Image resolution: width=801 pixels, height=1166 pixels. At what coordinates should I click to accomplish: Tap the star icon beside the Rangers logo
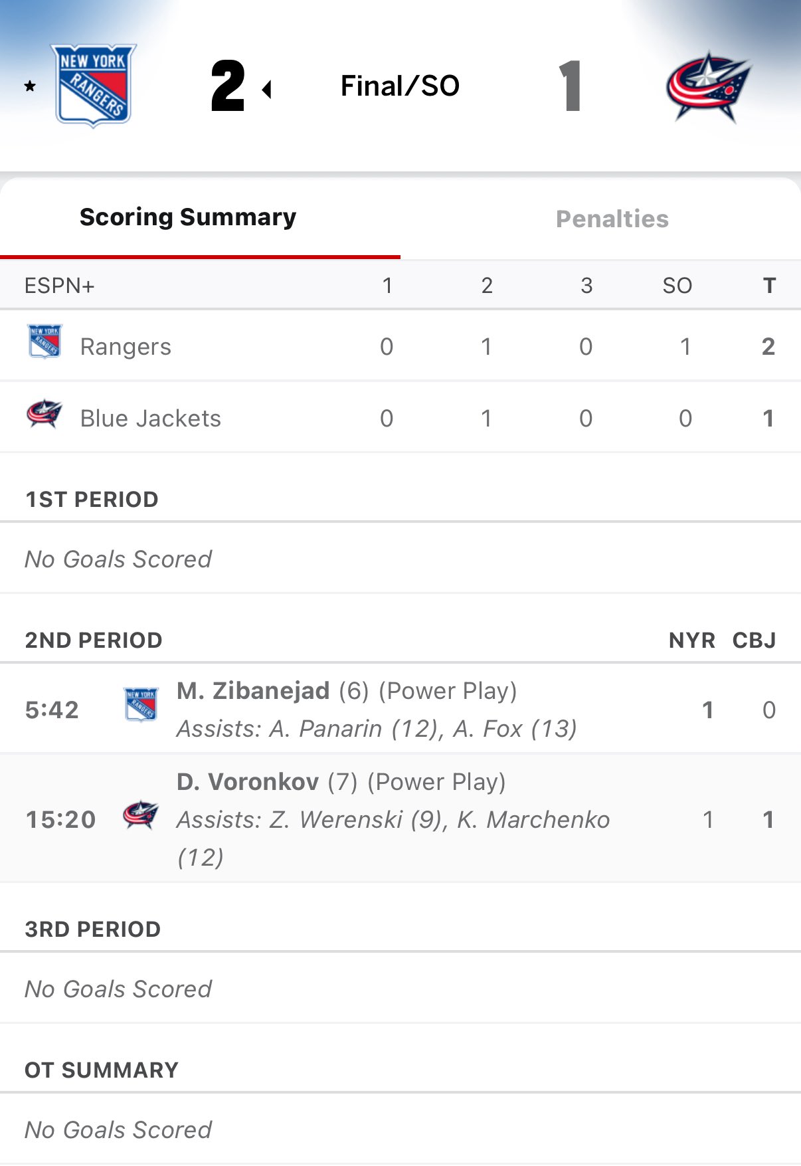coord(30,86)
